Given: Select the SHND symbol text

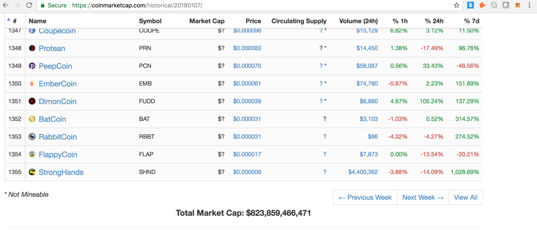Looking at the screenshot, I should click(x=147, y=172).
